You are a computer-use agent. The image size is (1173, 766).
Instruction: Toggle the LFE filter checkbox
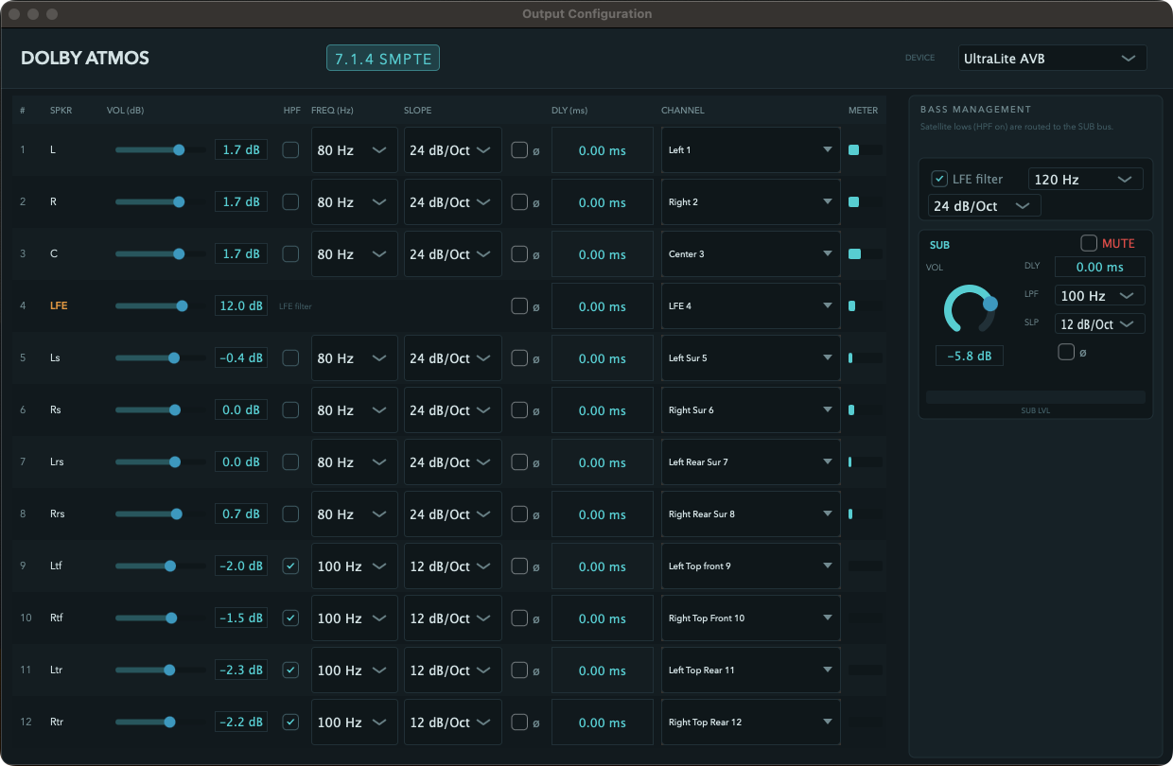(939, 179)
